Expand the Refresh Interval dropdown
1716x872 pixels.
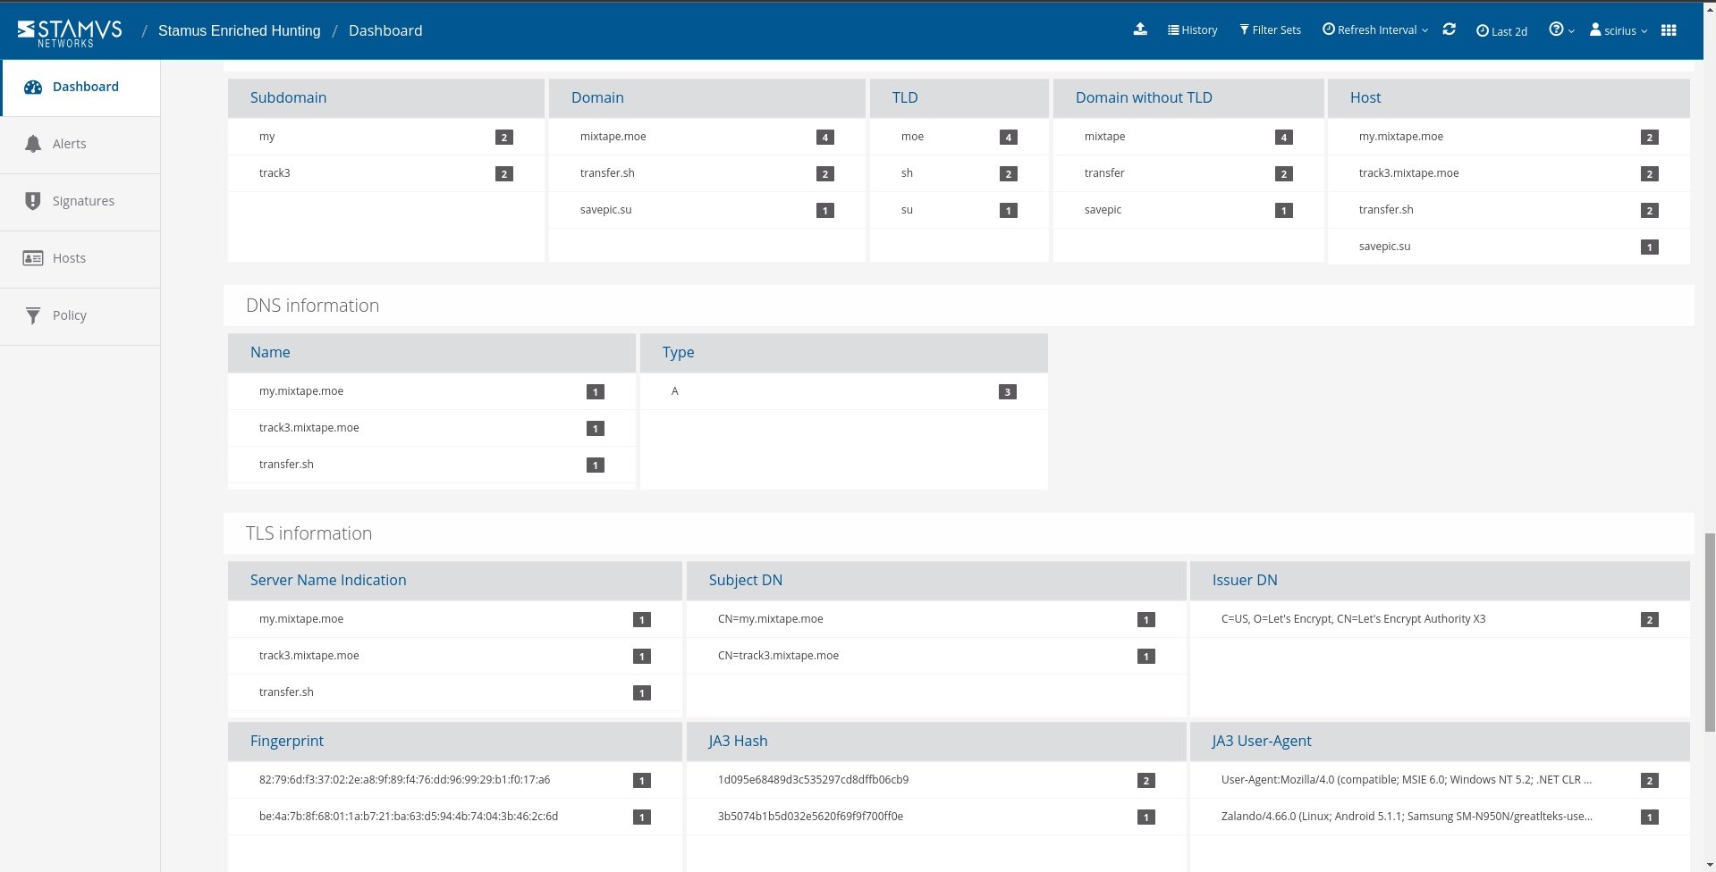point(1375,30)
